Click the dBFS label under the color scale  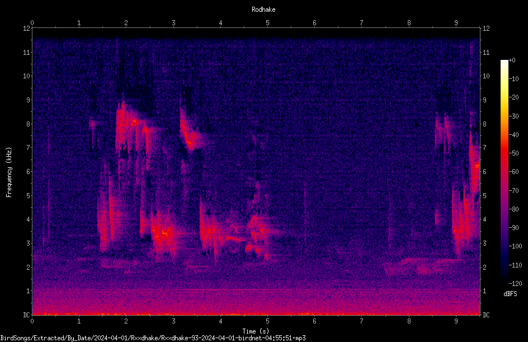tap(510, 294)
